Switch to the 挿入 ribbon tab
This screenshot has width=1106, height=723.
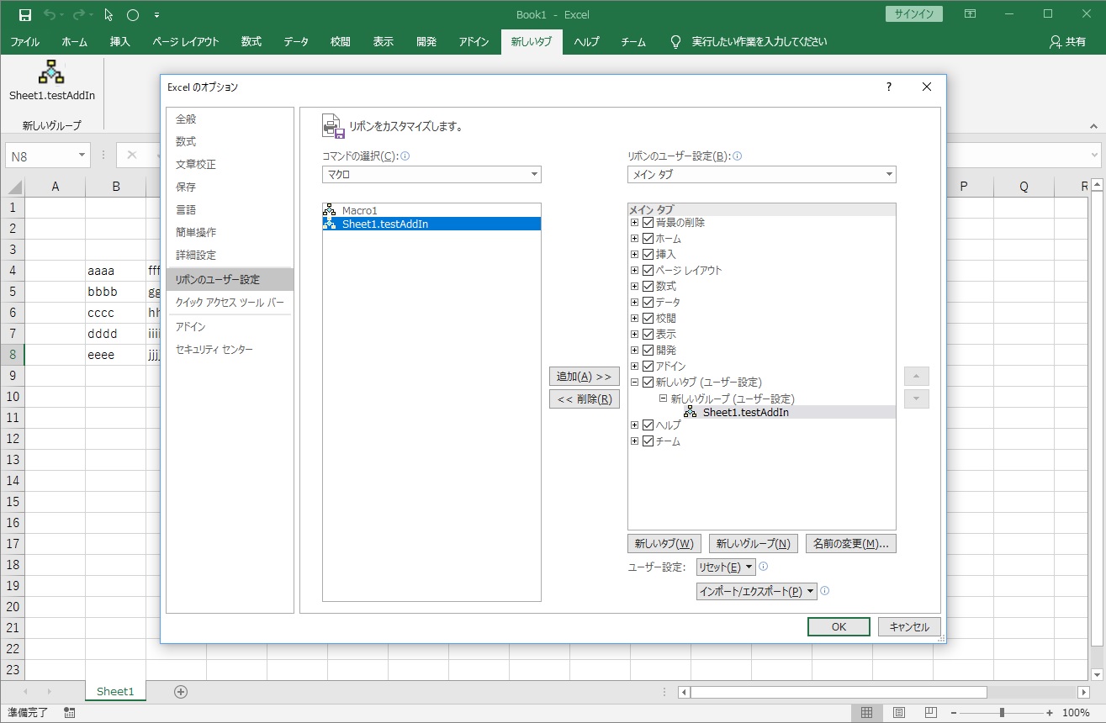(120, 41)
